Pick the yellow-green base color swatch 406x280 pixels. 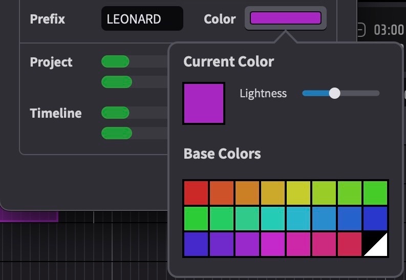point(324,193)
